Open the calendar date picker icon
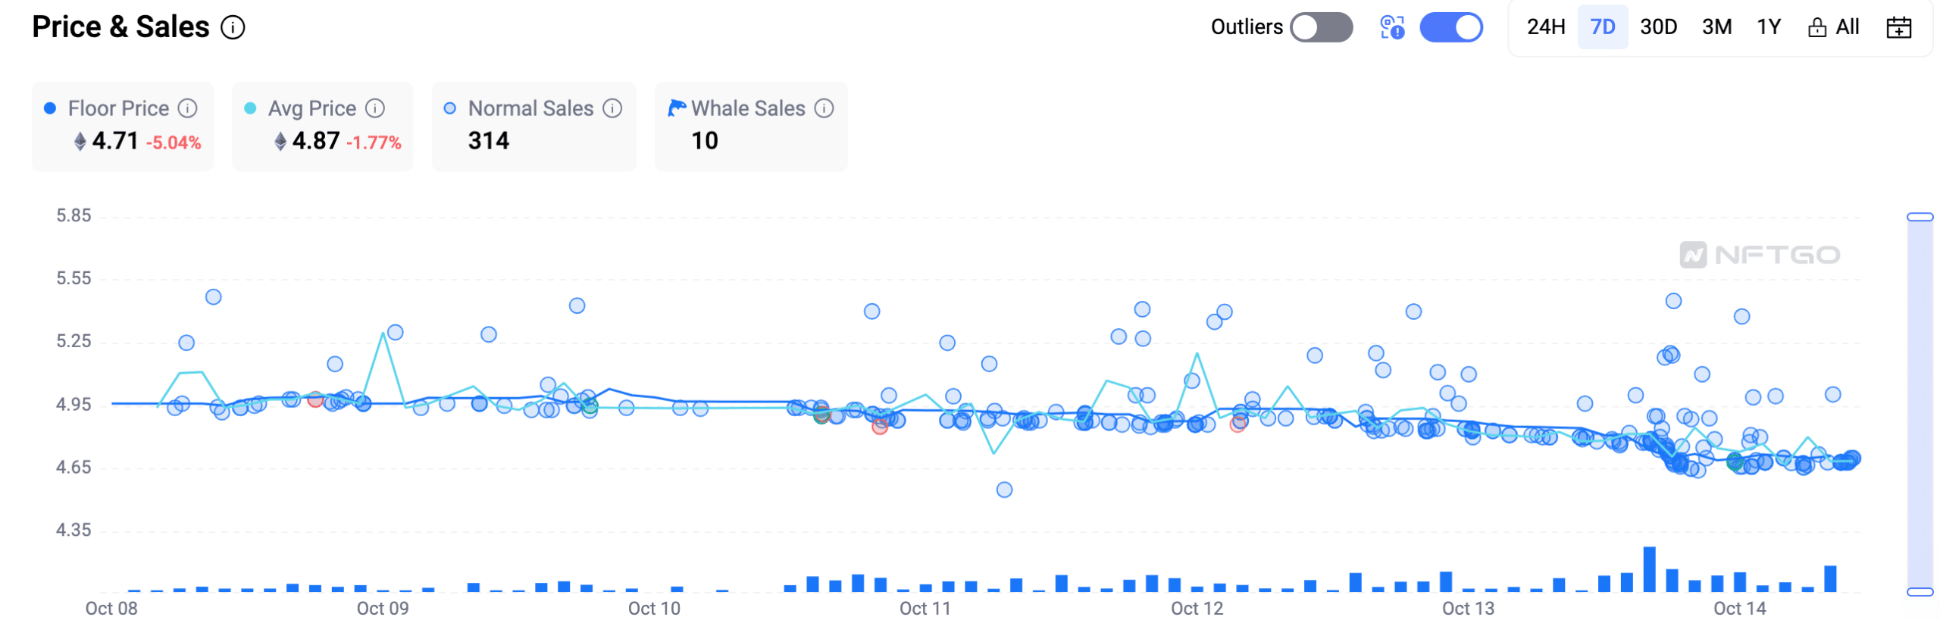 1898,28
